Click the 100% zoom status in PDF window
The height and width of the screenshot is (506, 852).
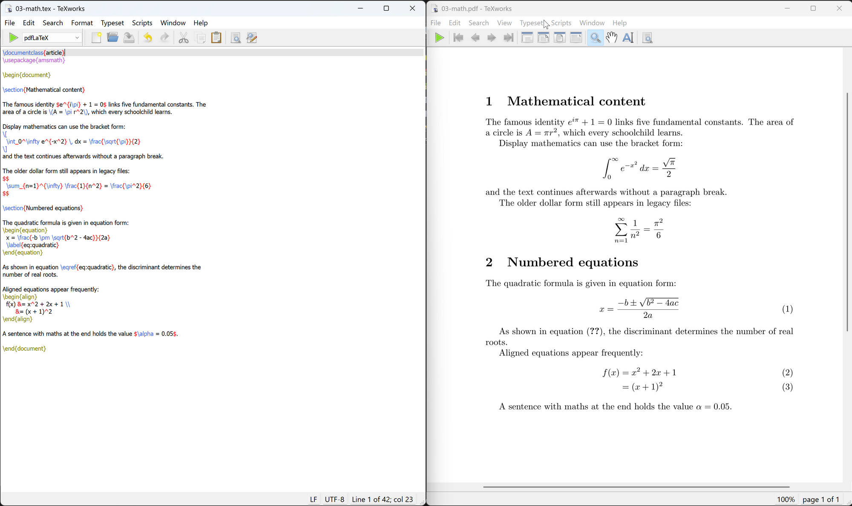click(786, 499)
